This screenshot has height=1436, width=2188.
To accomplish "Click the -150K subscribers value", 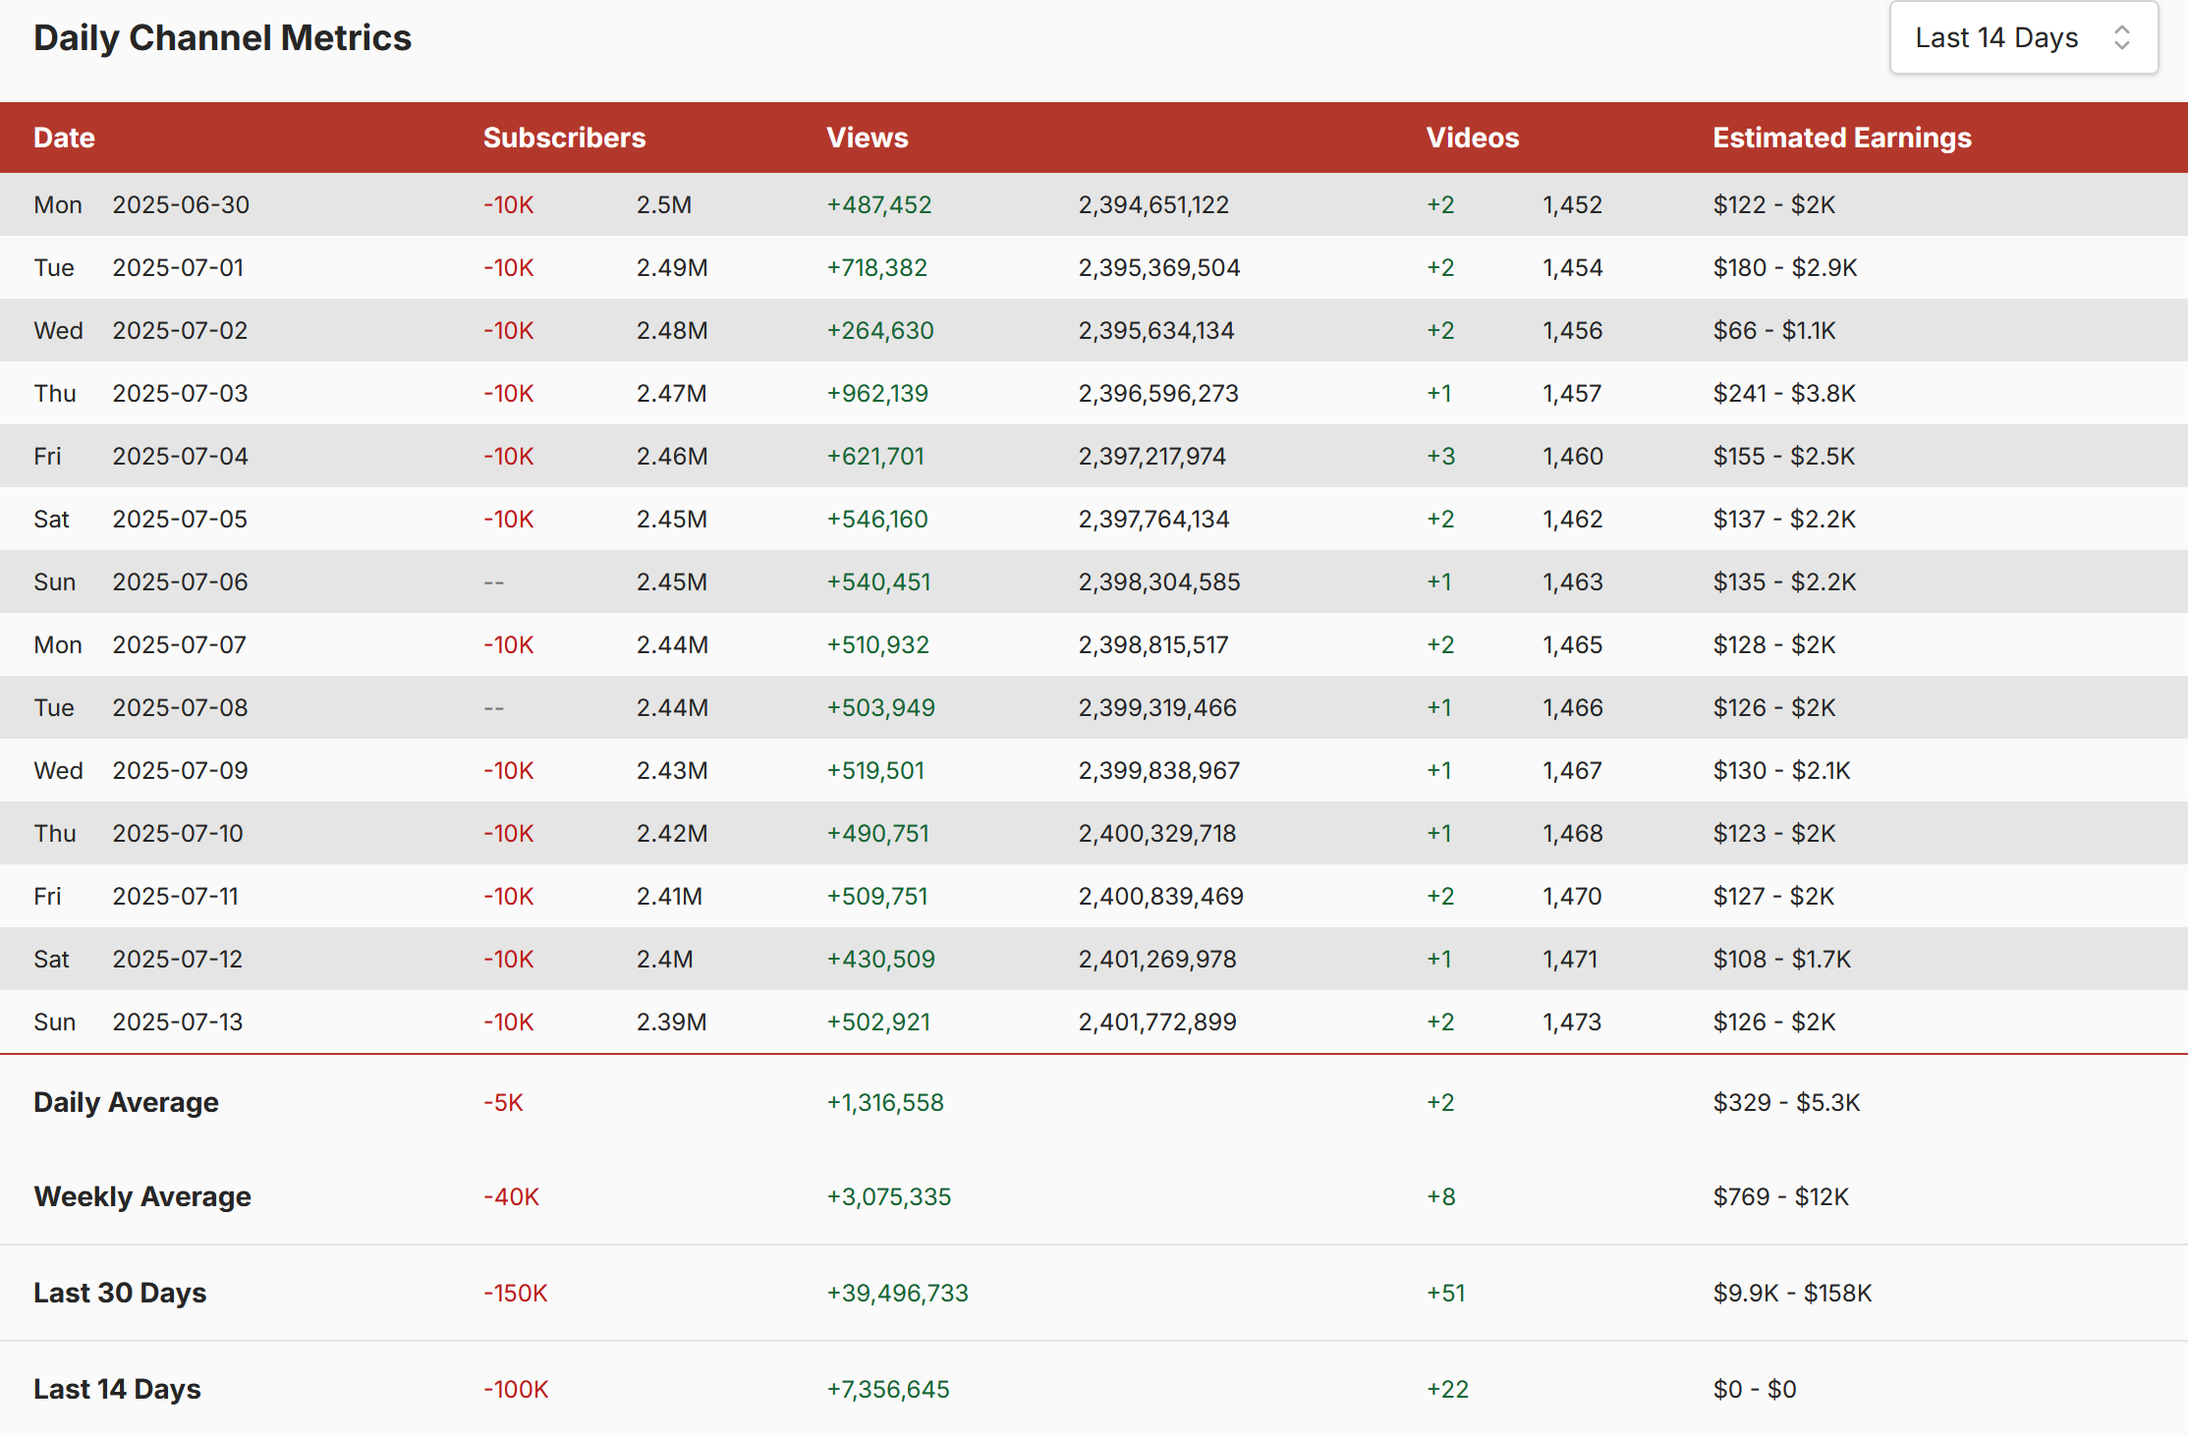I will (515, 1293).
